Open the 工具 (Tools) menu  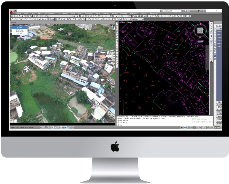(32, 14)
